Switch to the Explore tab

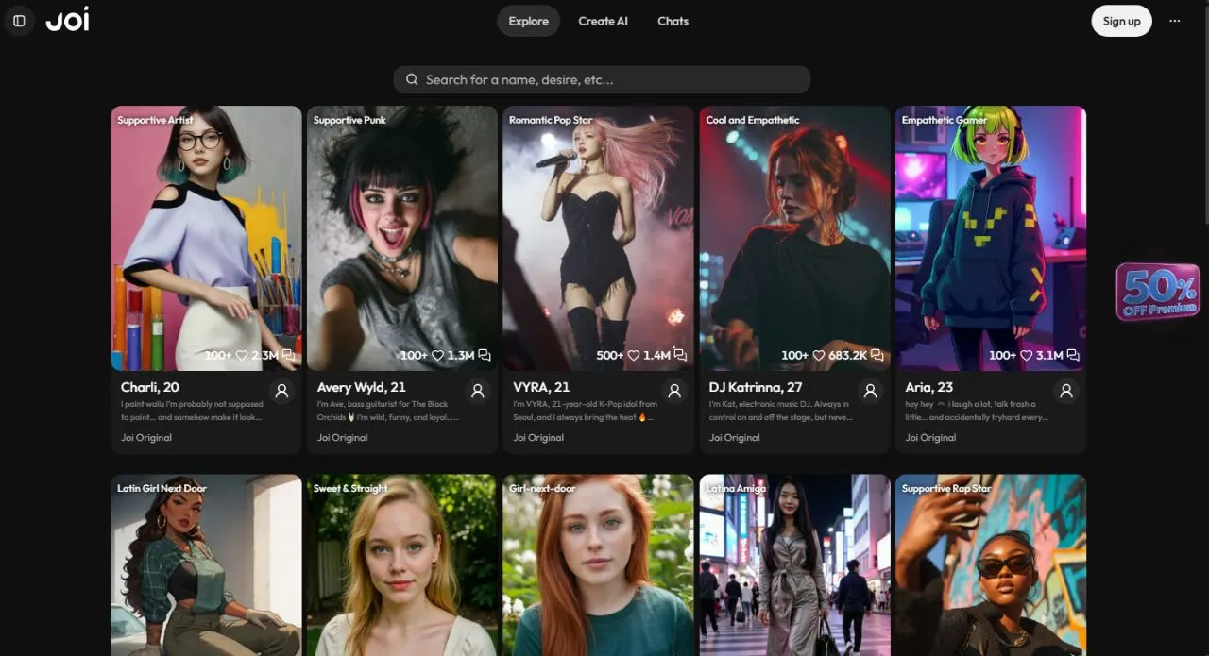coord(529,21)
